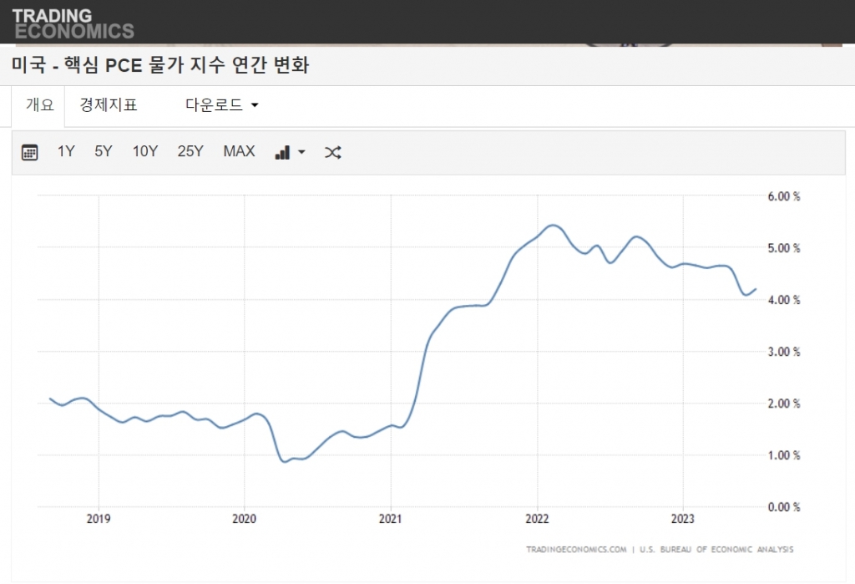Click the TRADINGECONOMICS.COM source credit
This screenshot has width=855, height=584.
576,550
